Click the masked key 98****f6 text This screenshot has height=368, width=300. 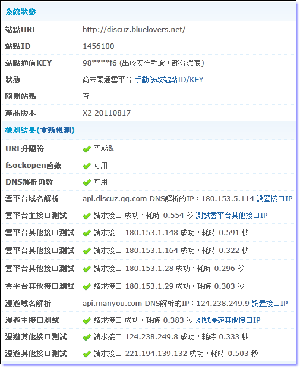pos(100,63)
